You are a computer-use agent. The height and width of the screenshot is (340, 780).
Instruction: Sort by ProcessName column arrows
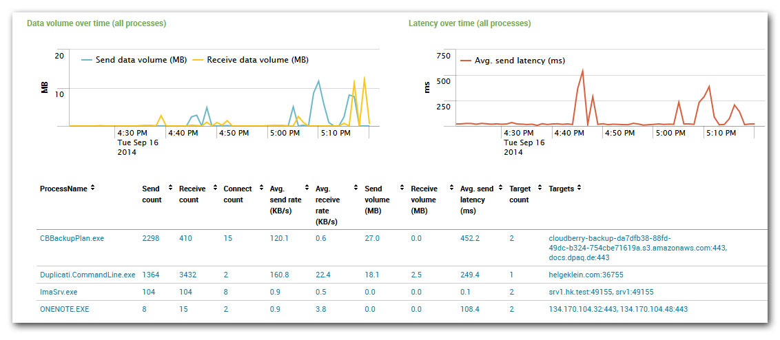pyautogui.click(x=92, y=189)
